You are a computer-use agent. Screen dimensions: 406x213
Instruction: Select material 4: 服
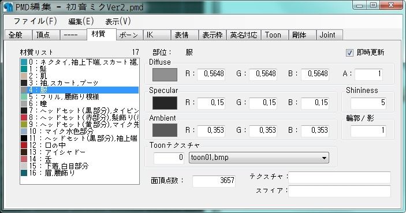pyautogui.click(x=80, y=90)
